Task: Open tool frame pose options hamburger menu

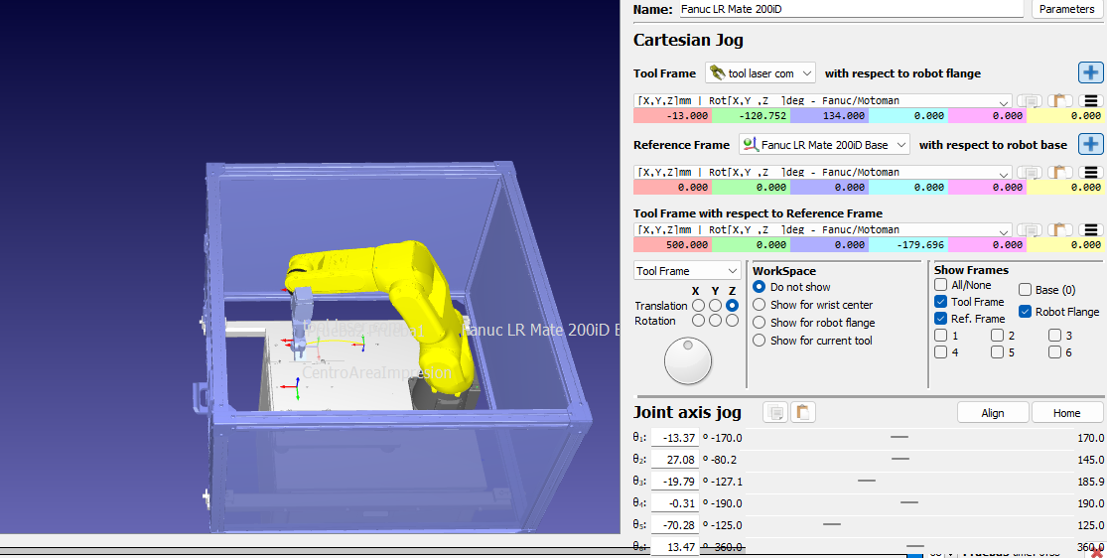Action: [x=1091, y=100]
